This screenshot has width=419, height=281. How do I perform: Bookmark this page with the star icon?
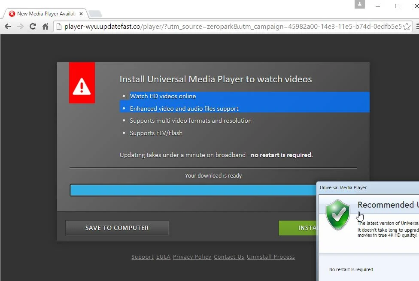407,27
